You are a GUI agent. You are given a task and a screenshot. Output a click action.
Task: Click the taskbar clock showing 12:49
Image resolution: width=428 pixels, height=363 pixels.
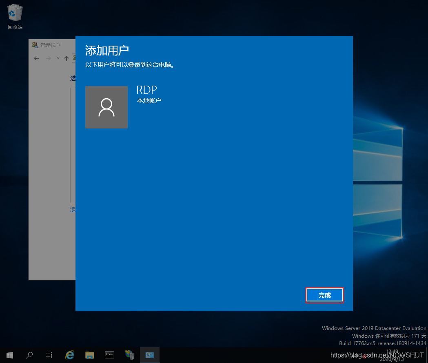[392, 351]
